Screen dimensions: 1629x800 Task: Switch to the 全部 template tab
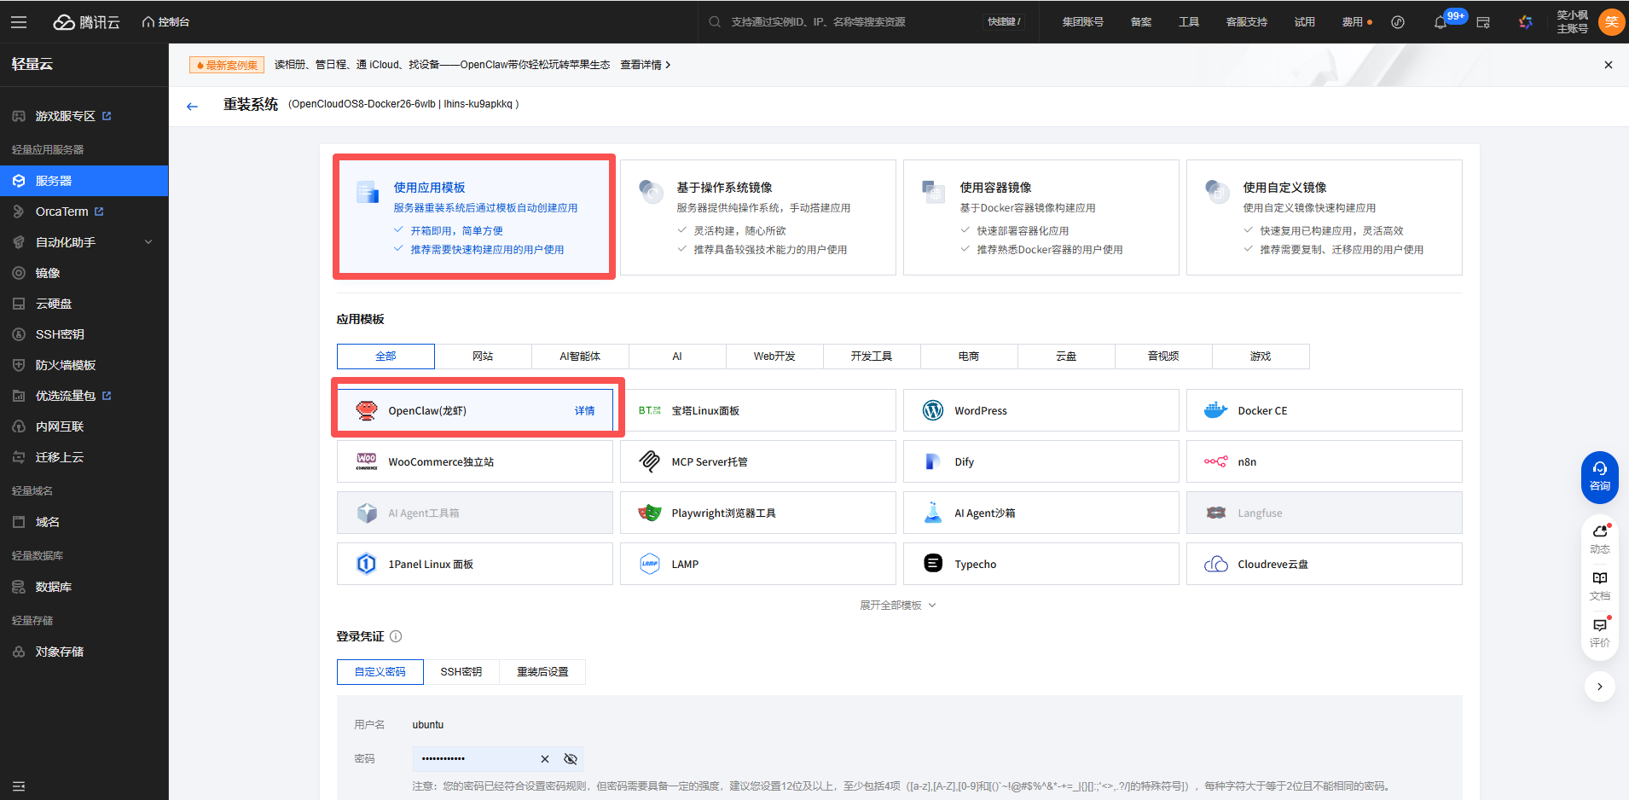click(x=386, y=357)
